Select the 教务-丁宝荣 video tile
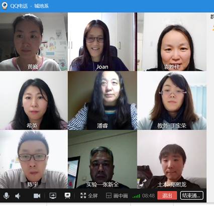The width and height of the screenshot is (214, 206). pyautogui.click(x=172, y=100)
